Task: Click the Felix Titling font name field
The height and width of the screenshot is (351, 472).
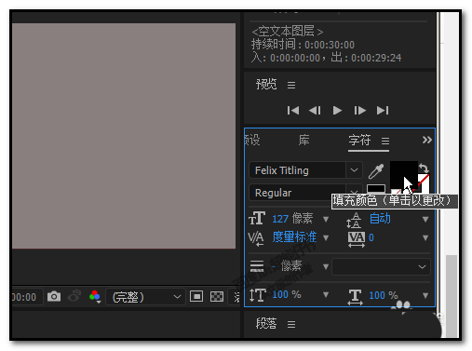Action: (297, 170)
